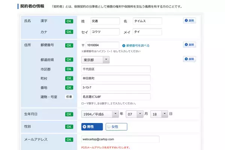Click the 郵便番号を調べる link
This screenshot has height=150, width=225.
tap(138, 45)
